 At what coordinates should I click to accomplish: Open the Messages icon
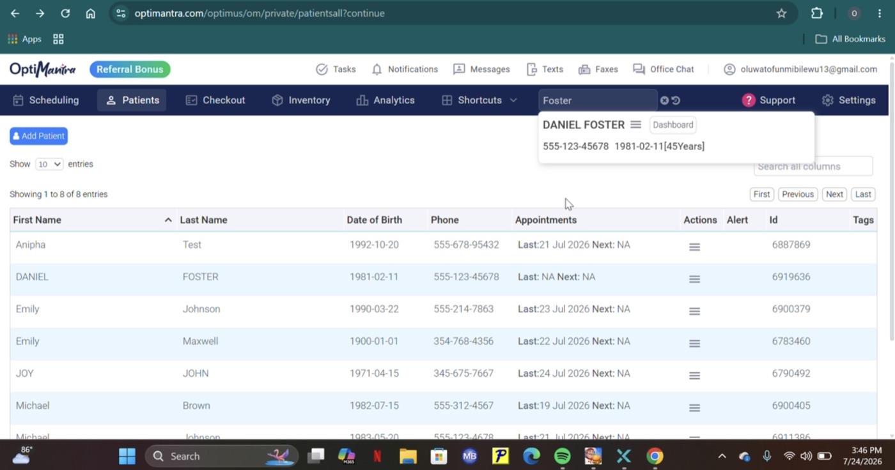459,69
